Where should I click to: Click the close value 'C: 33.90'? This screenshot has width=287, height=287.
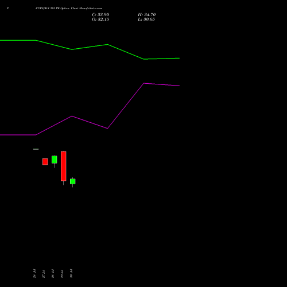(x=100, y=15)
